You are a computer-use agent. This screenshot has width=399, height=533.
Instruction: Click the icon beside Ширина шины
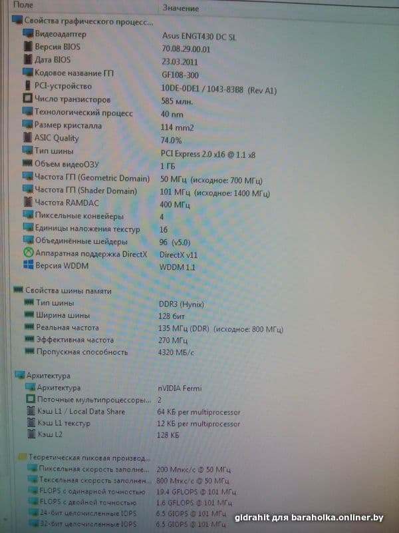coord(29,314)
